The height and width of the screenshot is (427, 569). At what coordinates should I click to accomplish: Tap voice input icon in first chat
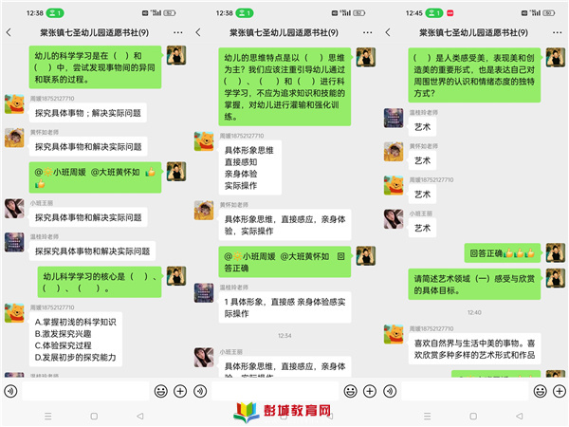pos(10,391)
